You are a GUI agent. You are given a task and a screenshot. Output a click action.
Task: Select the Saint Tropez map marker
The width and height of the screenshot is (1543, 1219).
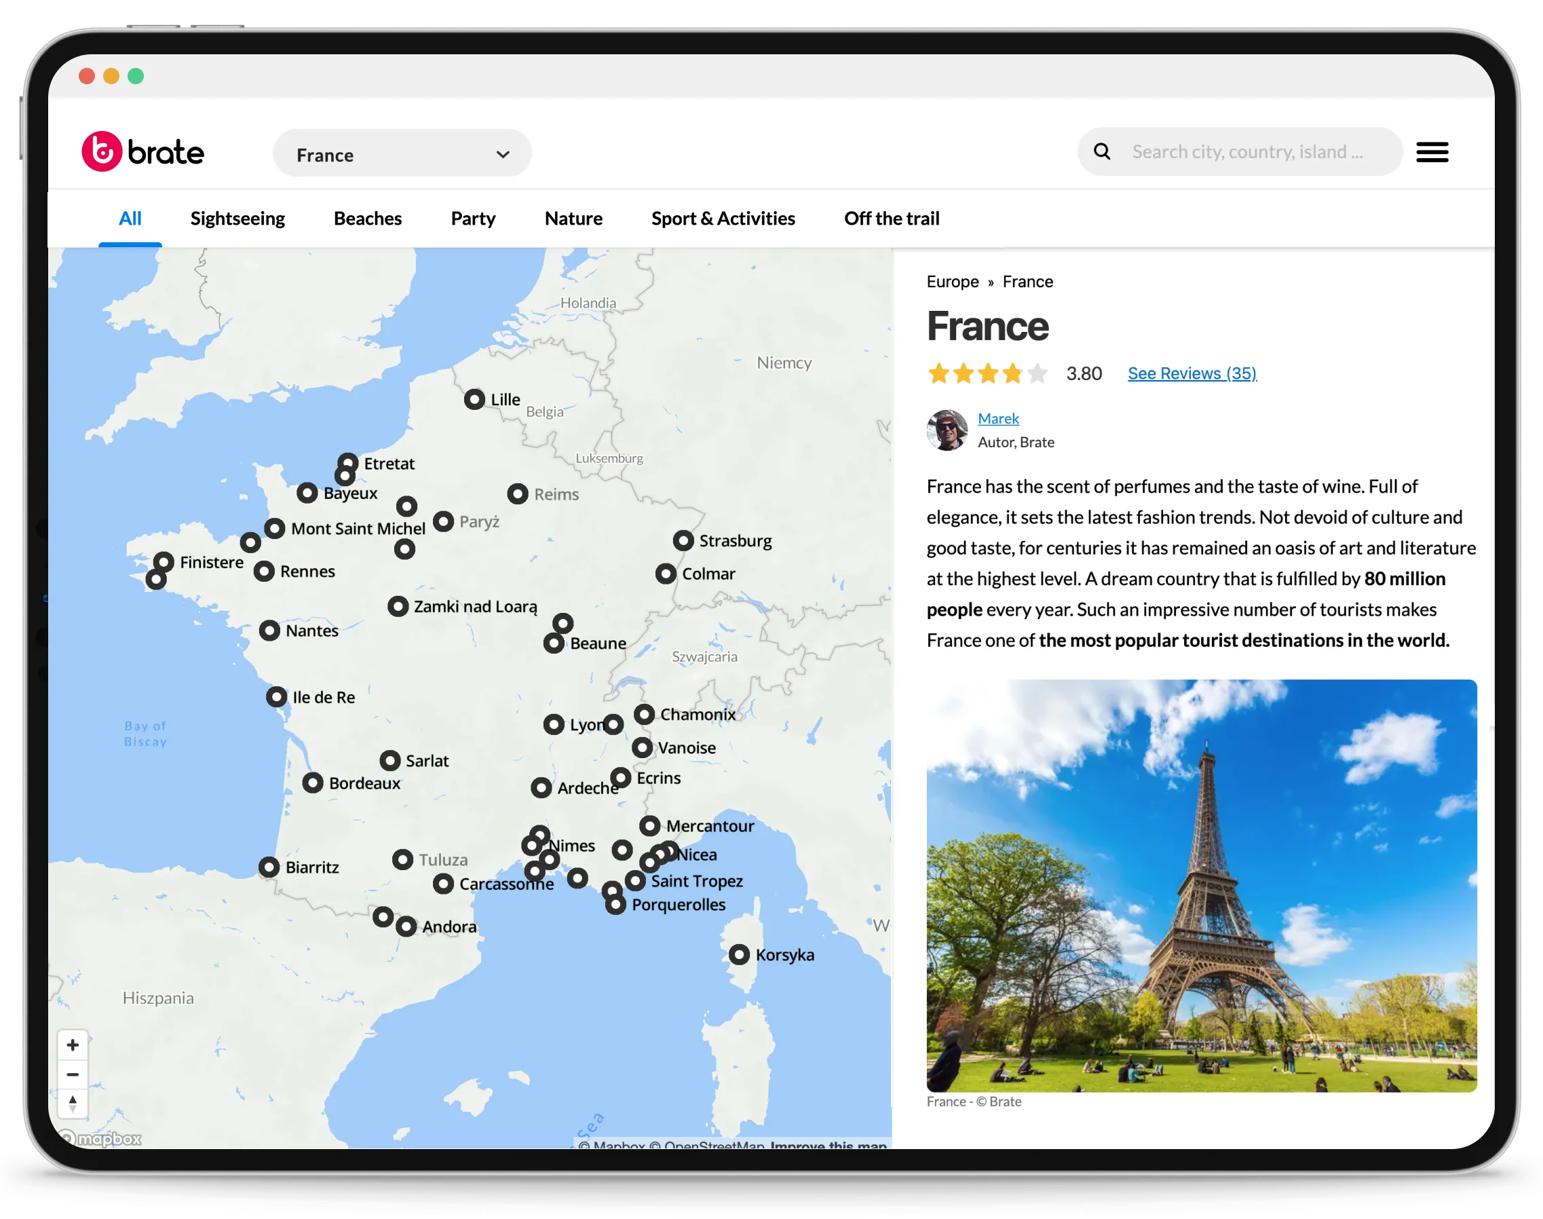pyautogui.click(x=636, y=881)
